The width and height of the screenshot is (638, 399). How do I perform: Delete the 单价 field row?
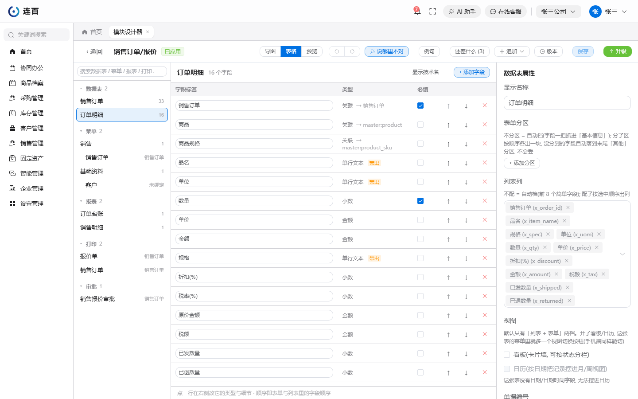click(x=485, y=220)
